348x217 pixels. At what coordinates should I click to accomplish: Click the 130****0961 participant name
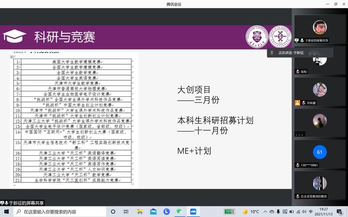[x=309, y=165]
